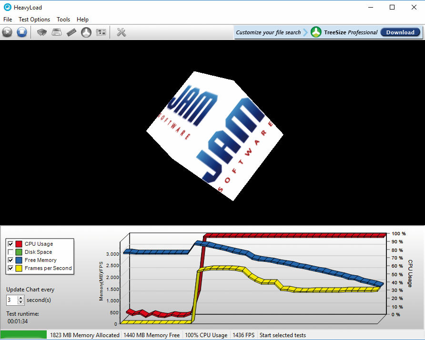Viewport: 425px width, 340px height.
Task: Click the red CPU Usage color swatch
Action: 19,244
